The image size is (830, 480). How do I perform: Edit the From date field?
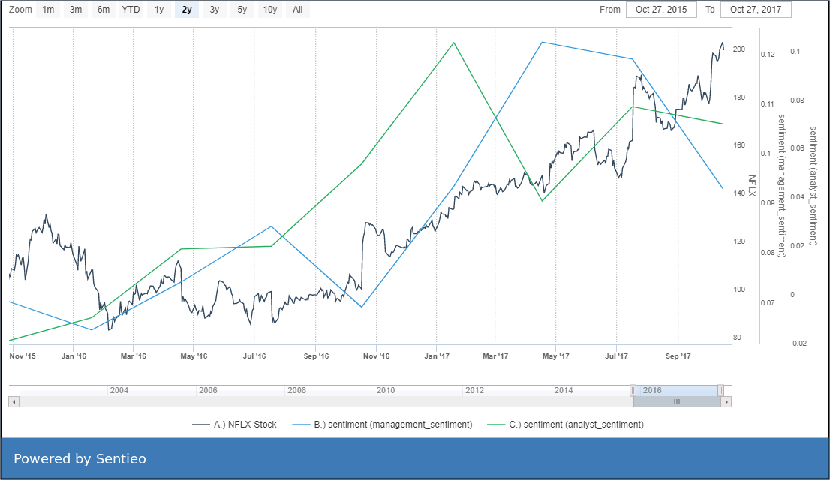coord(661,10)
